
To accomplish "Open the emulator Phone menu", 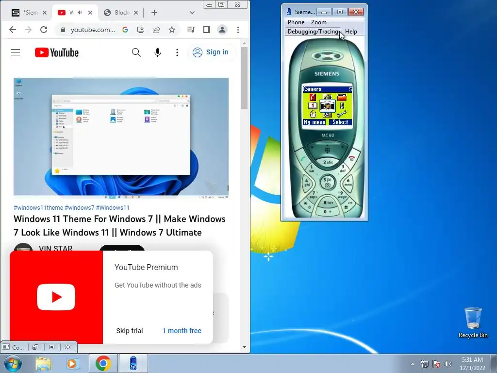I will click(296, 22).
